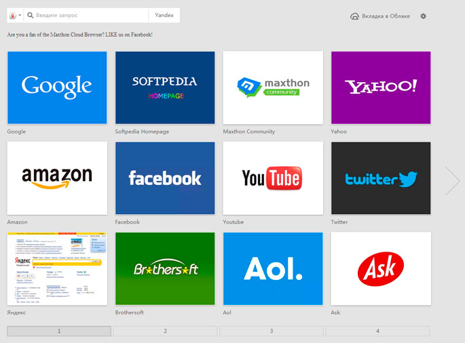Open the Maxthon Community tile
Image resolution: width=465 pixels, height=343 pixels.
pyautogui.click(x=273, y=87)
